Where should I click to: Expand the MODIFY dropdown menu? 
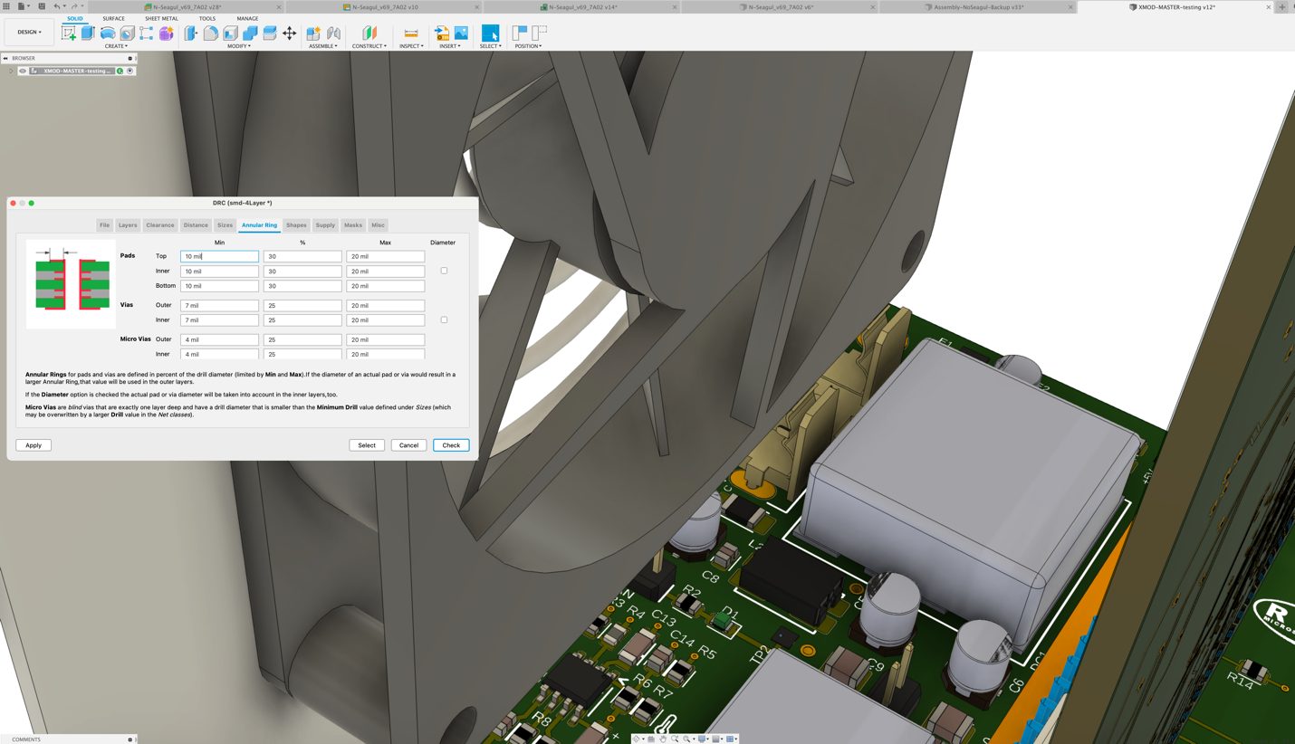tap(239, 46)
